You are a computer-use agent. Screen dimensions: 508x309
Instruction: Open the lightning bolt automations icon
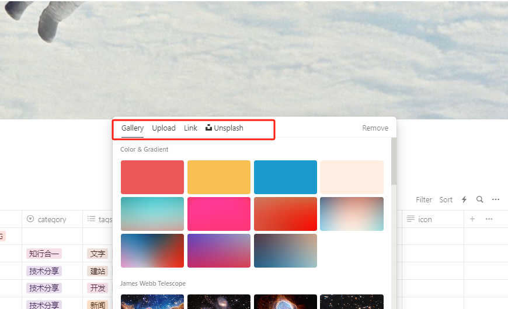click(464, 199)
